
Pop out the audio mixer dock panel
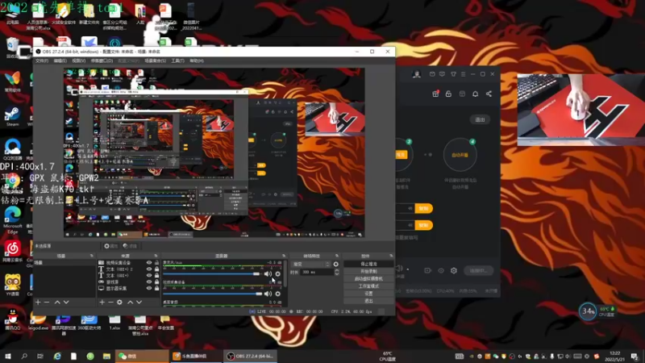(284, 256)
